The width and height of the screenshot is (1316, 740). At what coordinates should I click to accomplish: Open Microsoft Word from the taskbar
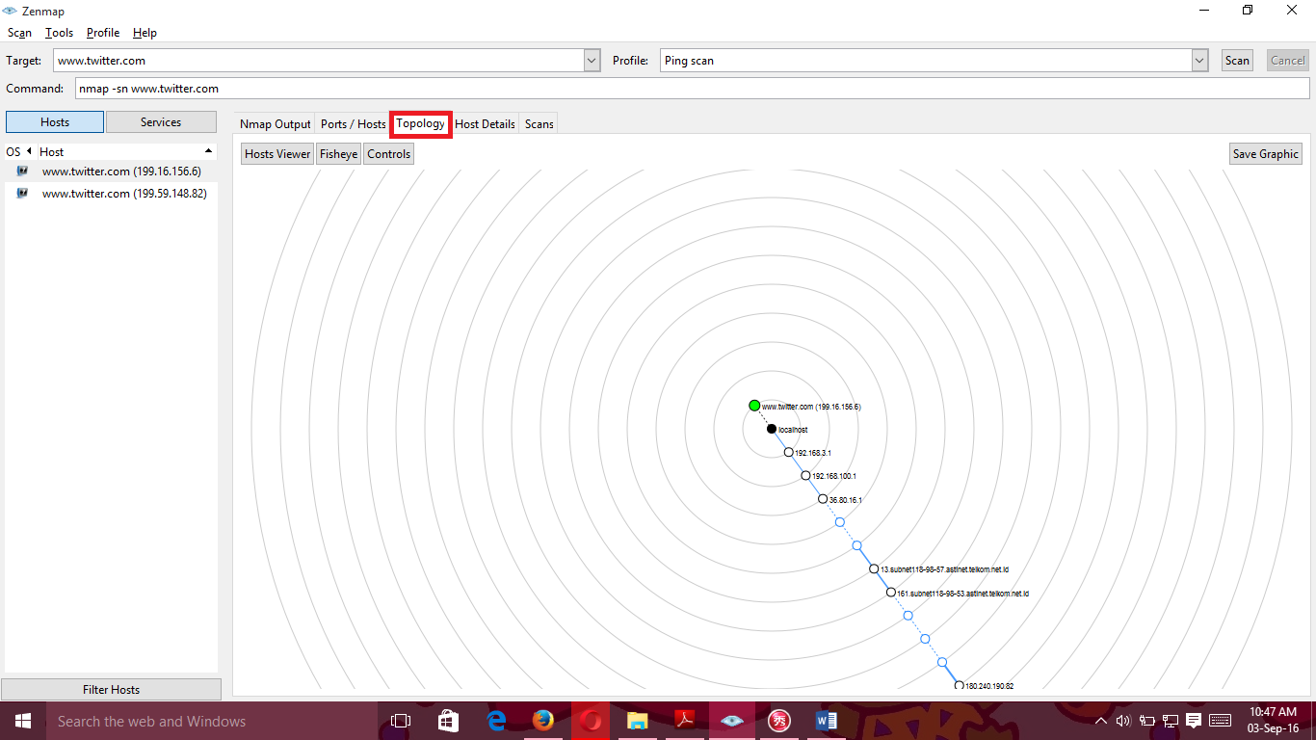click(826, 720)
